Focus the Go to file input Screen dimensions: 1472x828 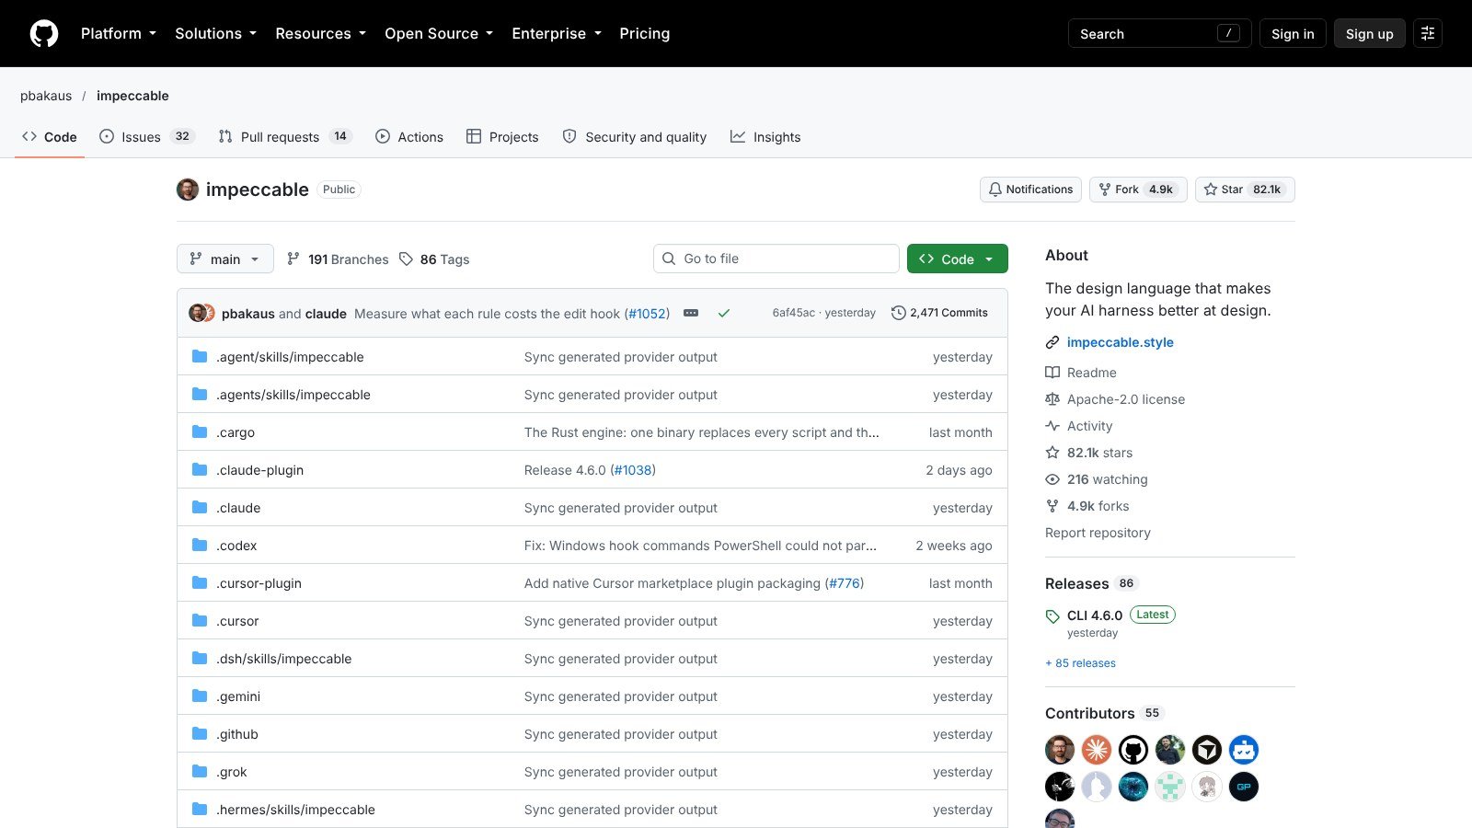(x=776, y=259)
